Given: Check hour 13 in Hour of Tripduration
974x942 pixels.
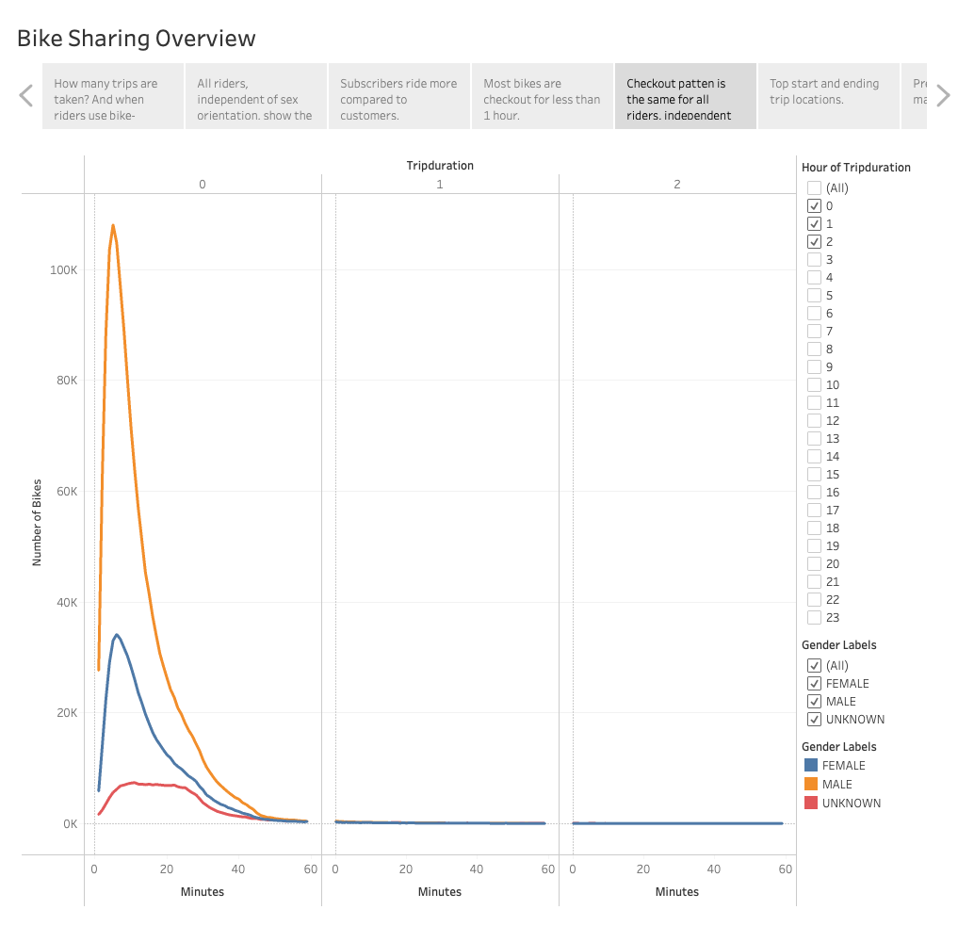Looking at the screenshot, I should 814,439.
